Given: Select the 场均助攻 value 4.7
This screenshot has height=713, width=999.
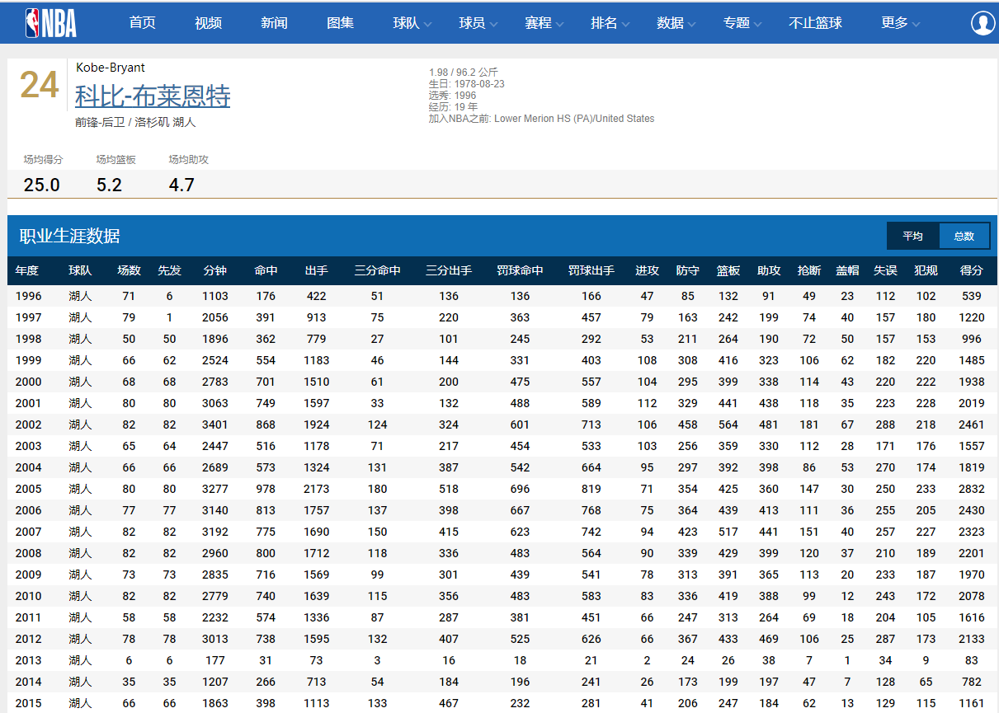Looking at the screenshot, I should click(x=181, y=185).
